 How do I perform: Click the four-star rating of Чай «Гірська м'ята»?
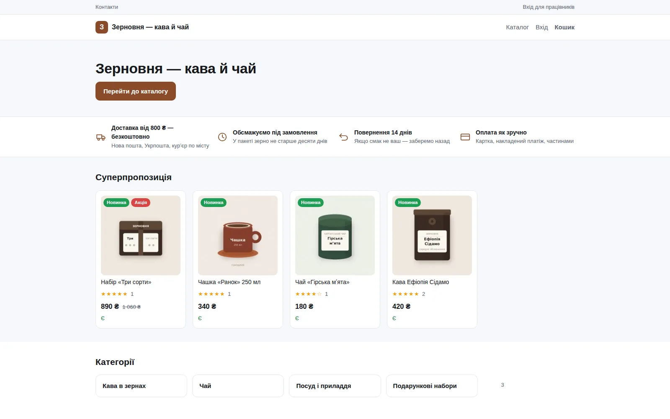tap(308, 294)
